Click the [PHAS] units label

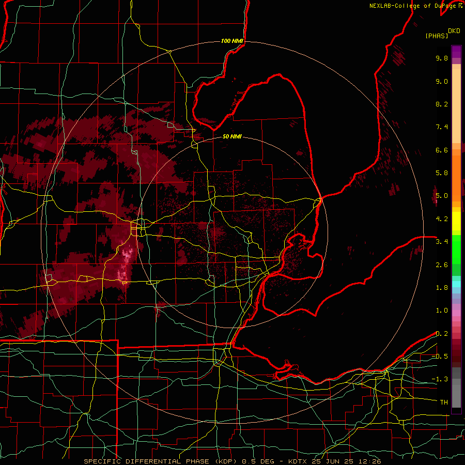tap(437, 36)
